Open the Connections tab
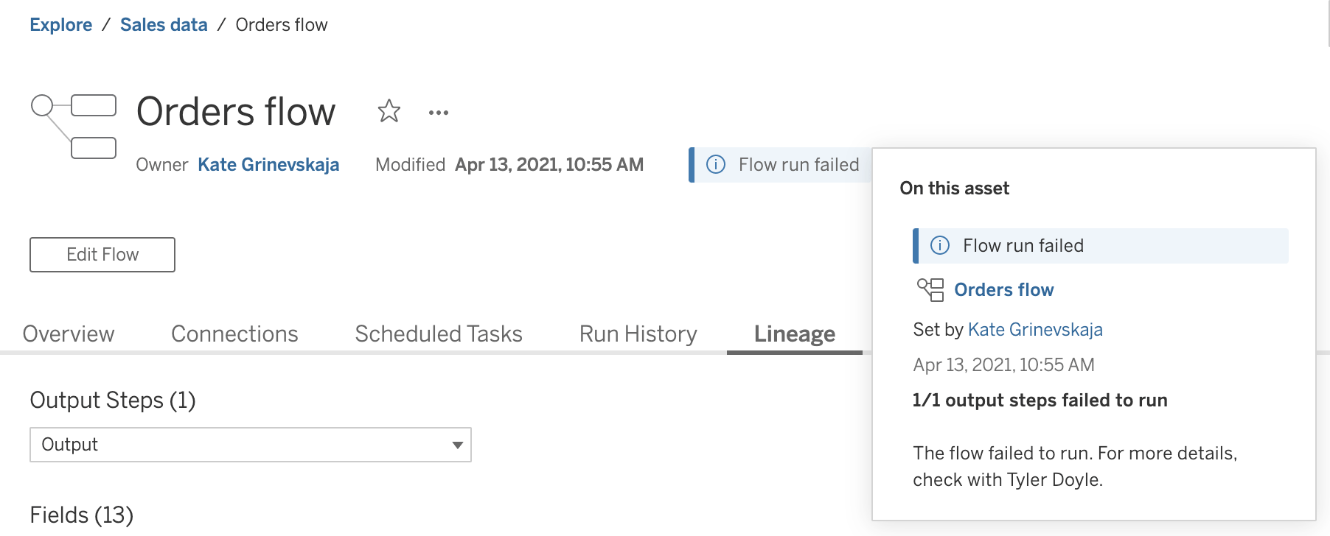The height and width of the screenshot is (536, 1330). point(234,334)
